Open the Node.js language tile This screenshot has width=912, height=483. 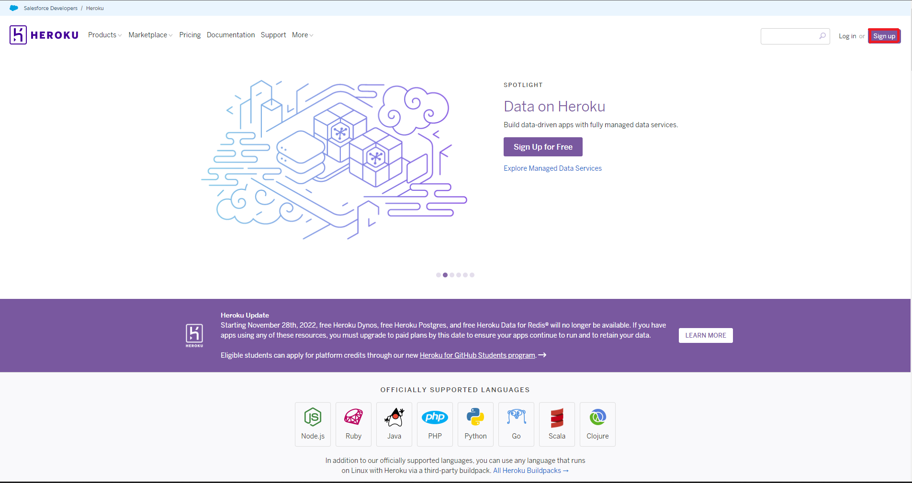pyautogui.click(x=313, y=424)
